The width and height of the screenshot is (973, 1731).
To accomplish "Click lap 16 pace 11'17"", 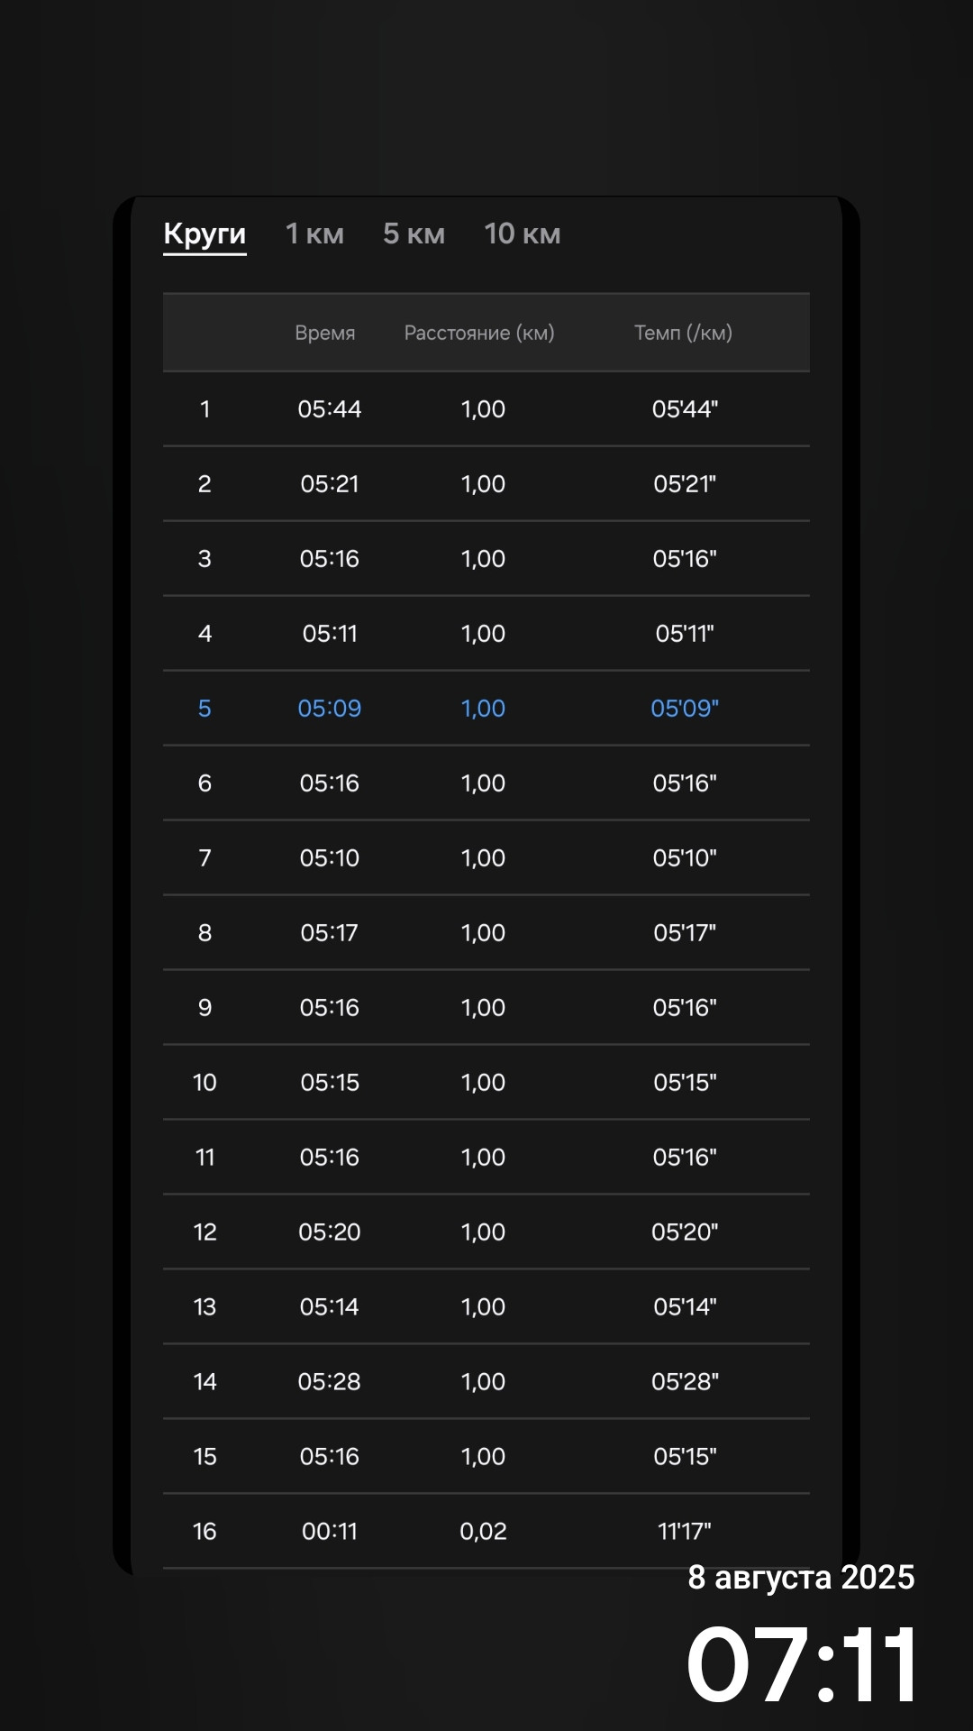I will [x=685, y=1532].
